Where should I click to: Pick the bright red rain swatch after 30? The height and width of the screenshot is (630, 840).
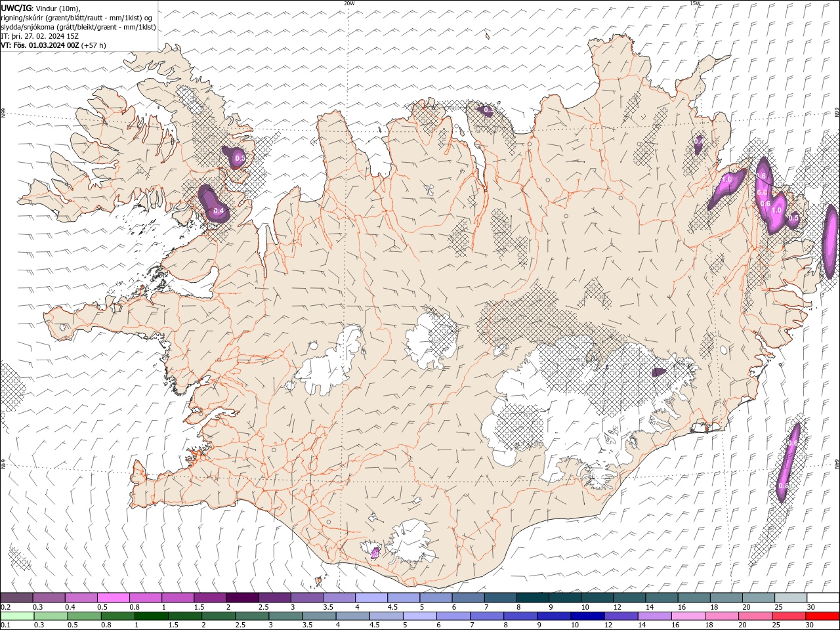click(822, 616)
